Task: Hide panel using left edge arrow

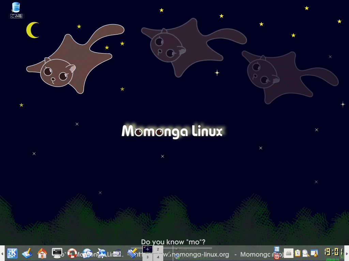Action: 2,253
